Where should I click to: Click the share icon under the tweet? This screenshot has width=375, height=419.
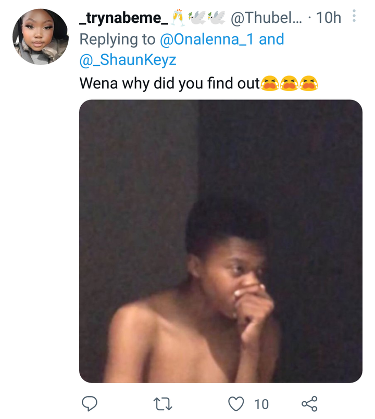pos(309,403)
